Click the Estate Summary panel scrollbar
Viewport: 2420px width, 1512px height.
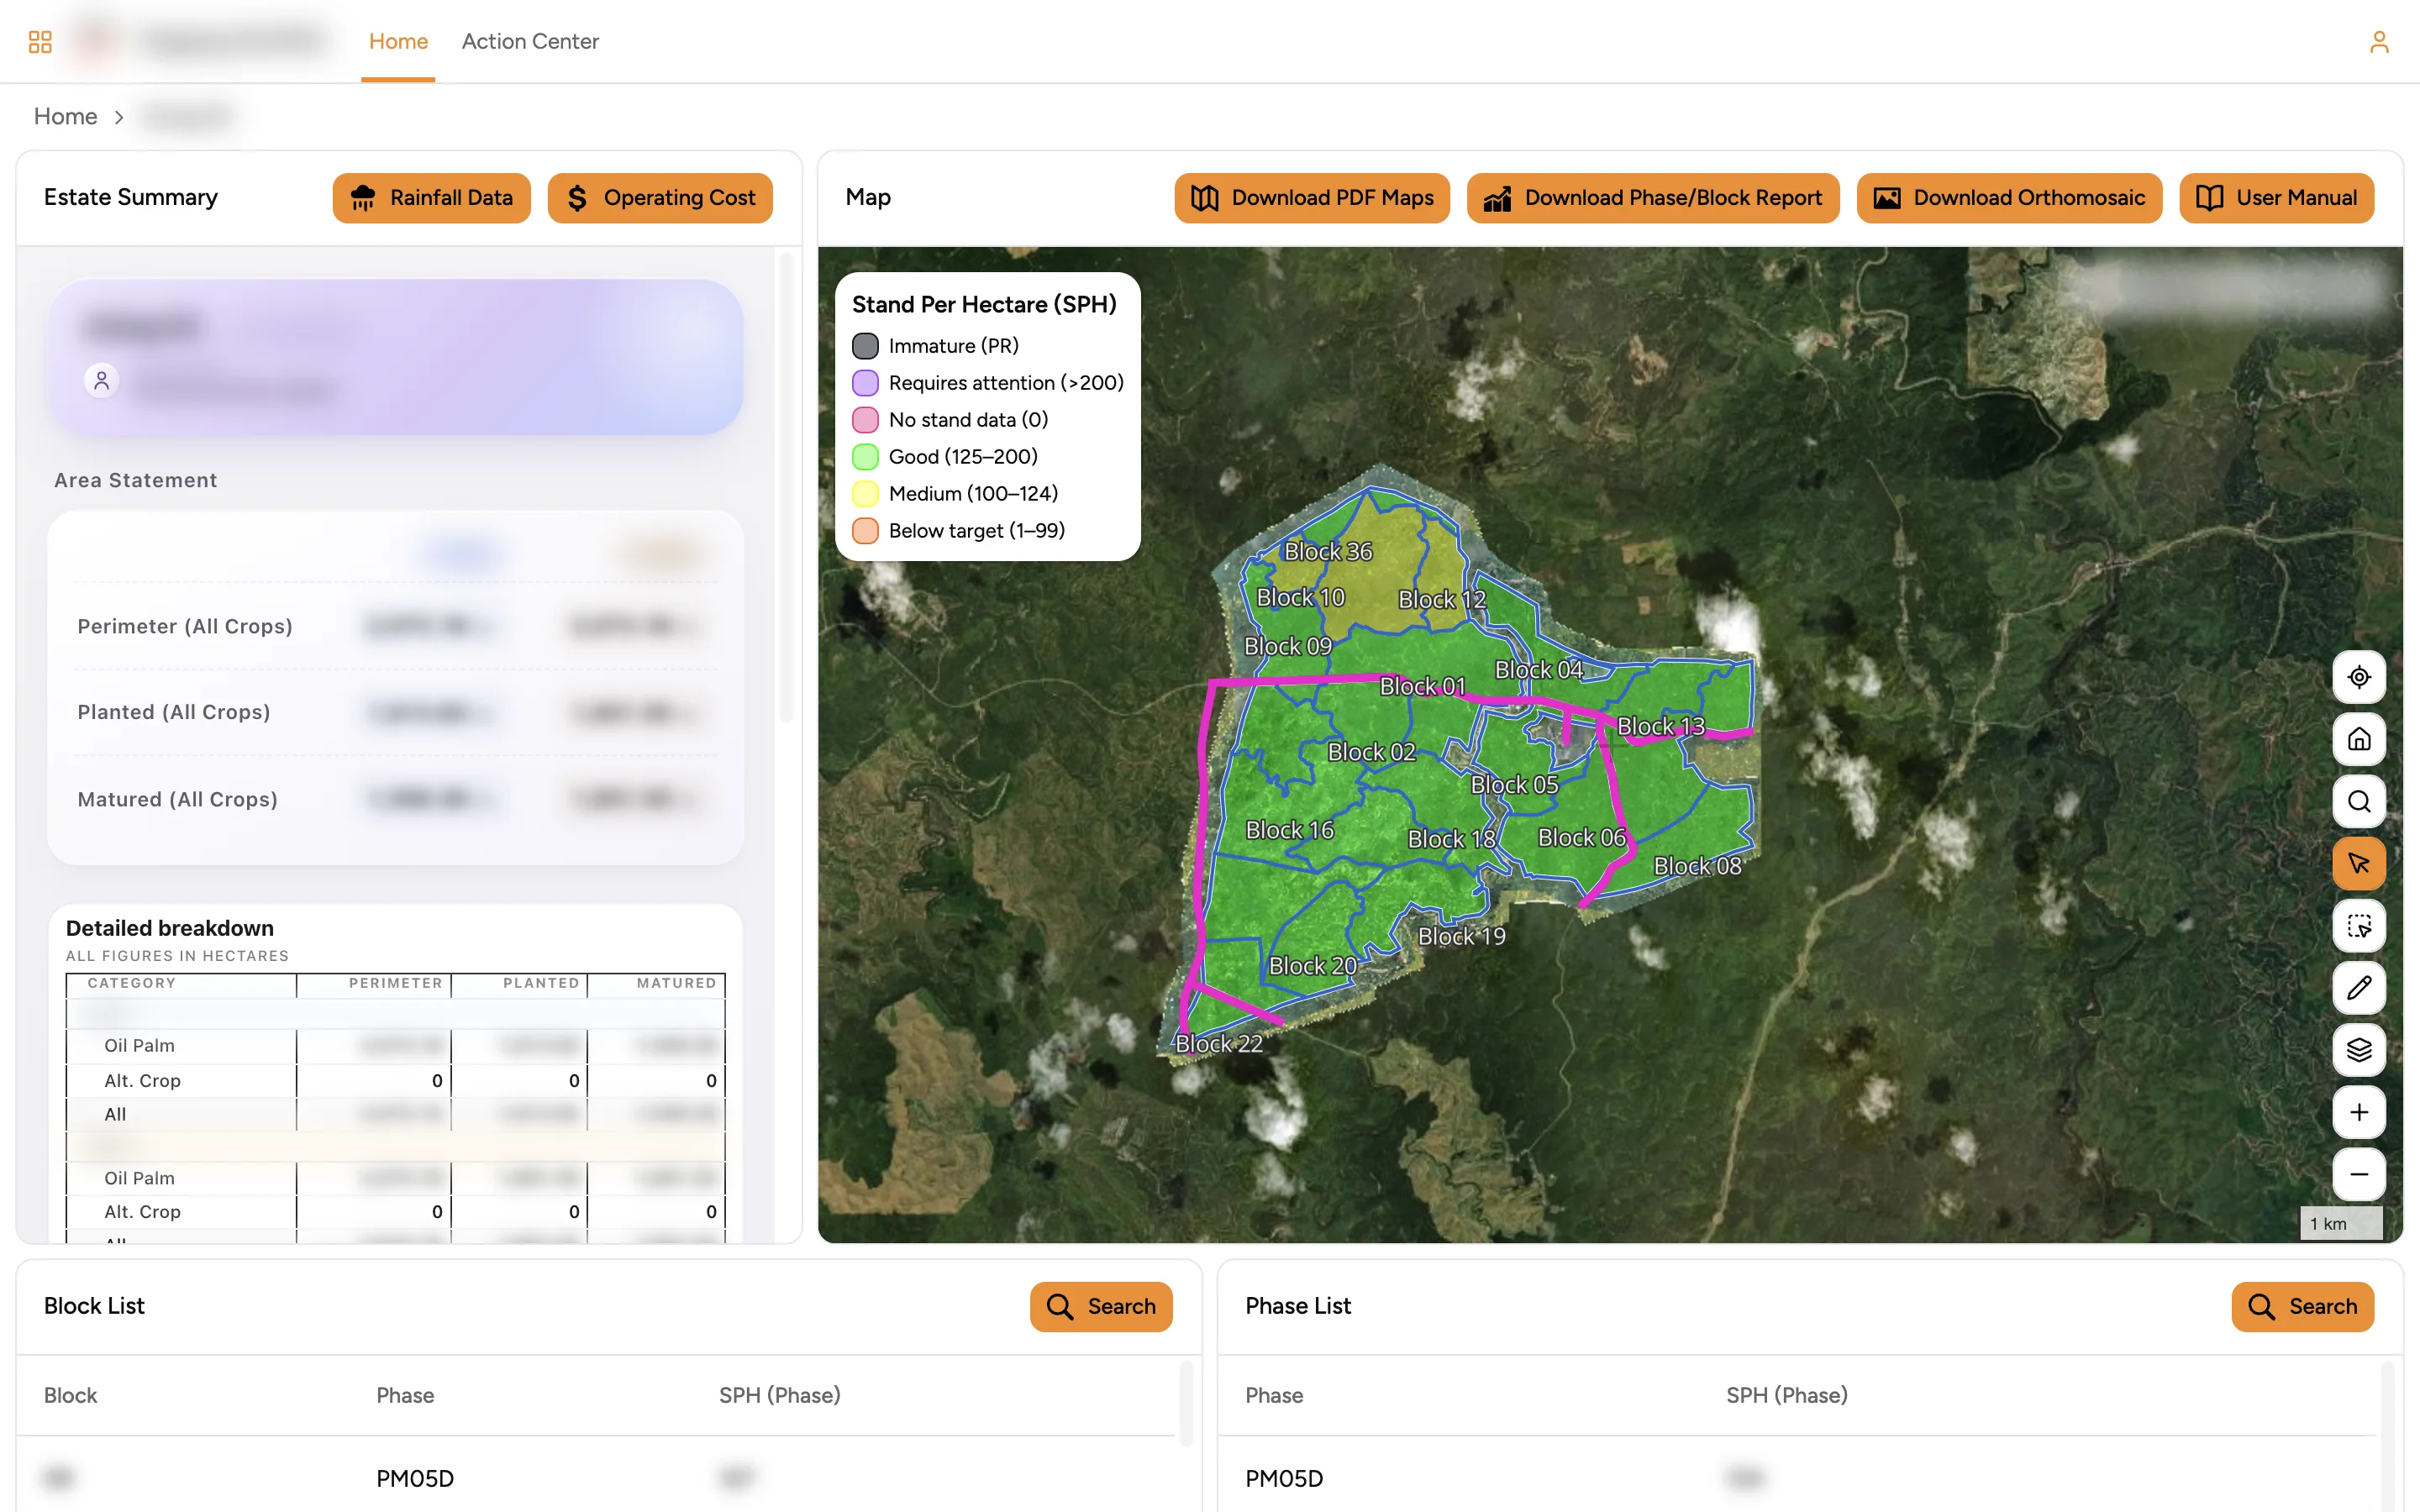coord(787,487)
